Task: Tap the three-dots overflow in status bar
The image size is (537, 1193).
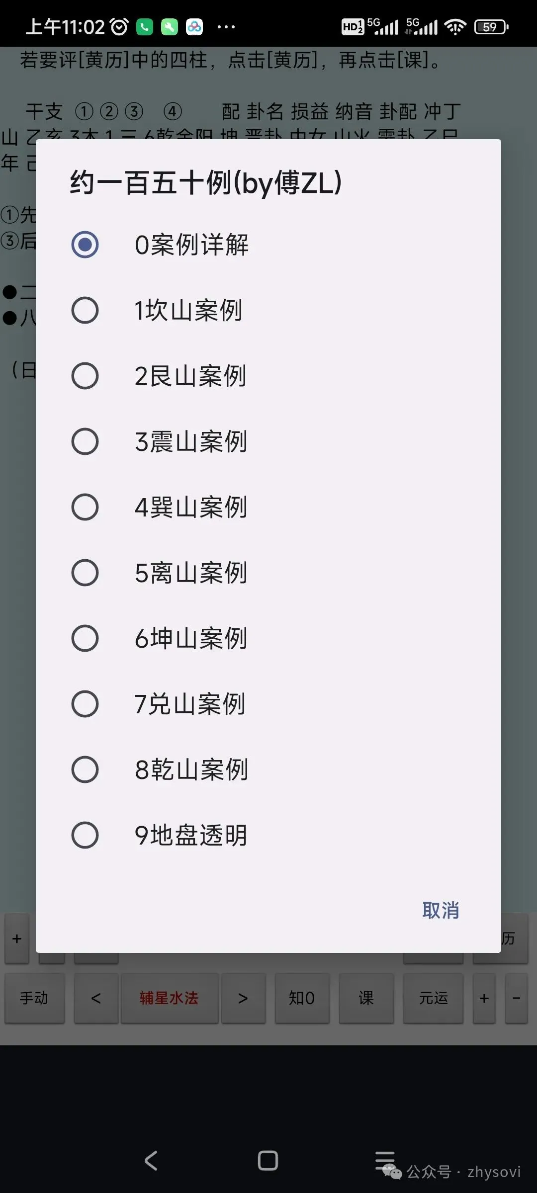Action: click(226, 27)
